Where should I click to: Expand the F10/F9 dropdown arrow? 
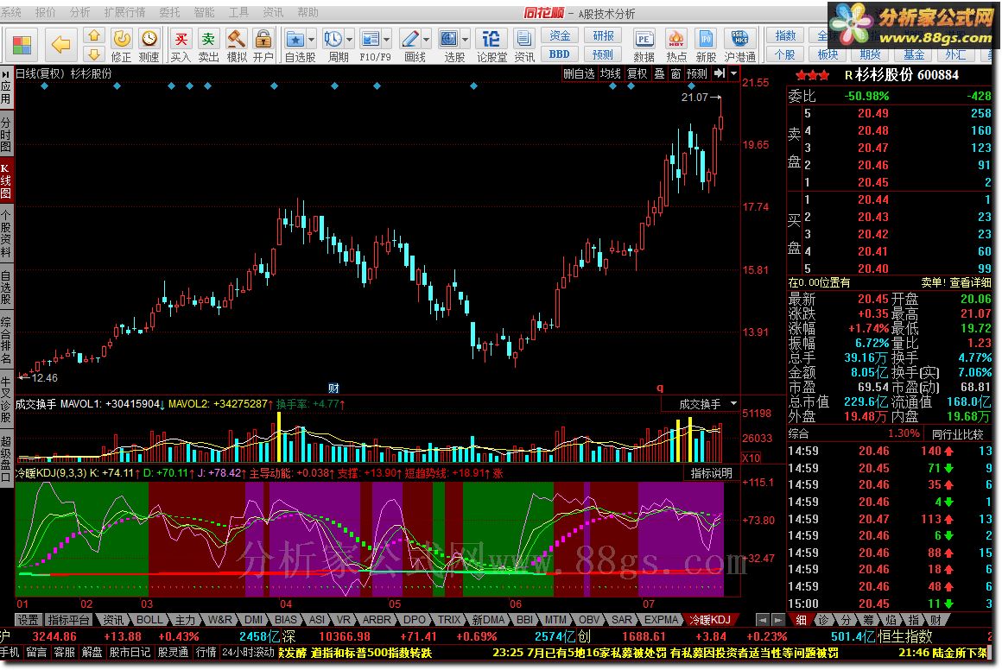click(387, 40)
